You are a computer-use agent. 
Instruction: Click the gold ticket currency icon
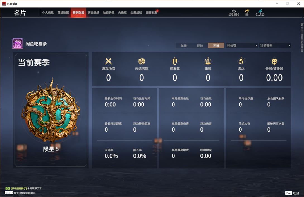point(247,11)
